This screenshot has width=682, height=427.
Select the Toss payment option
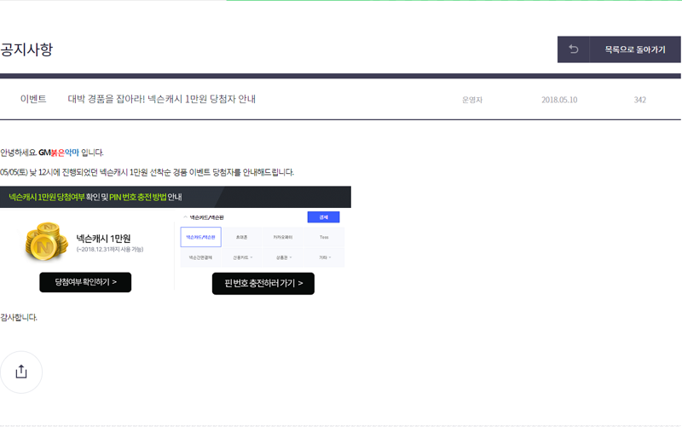(x=324, y=237)
